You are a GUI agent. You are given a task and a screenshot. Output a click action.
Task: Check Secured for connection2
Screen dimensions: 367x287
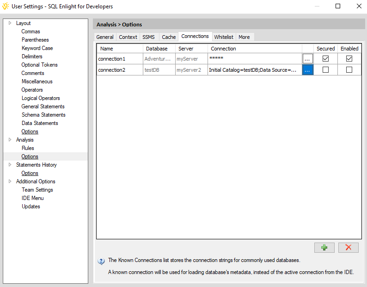point(325,69)
